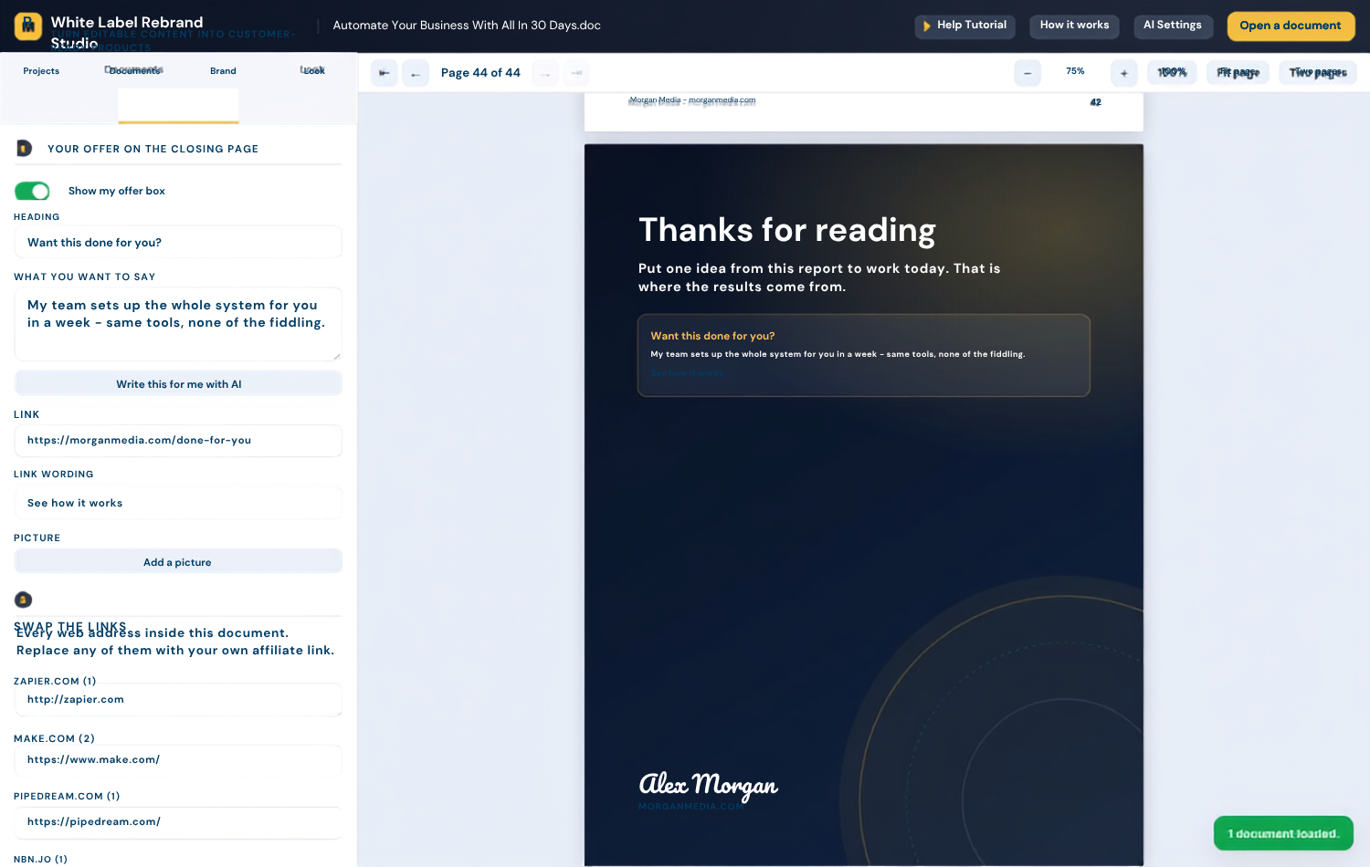Viewport: 1370px width, 867px height.
Task: Click Fit page button
Action: pos(1238,72)
